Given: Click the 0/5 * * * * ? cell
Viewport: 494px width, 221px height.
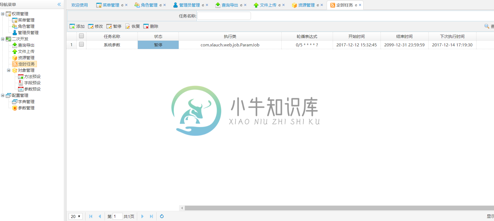Looking at the screenshot, I should (307, 45).
